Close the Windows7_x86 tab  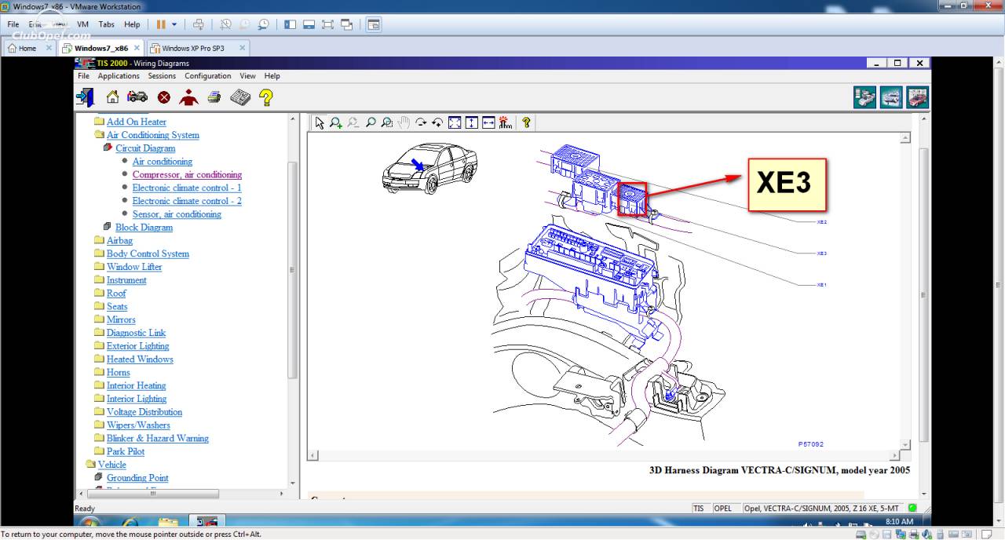pyautogui.click(x=137, y=48)
